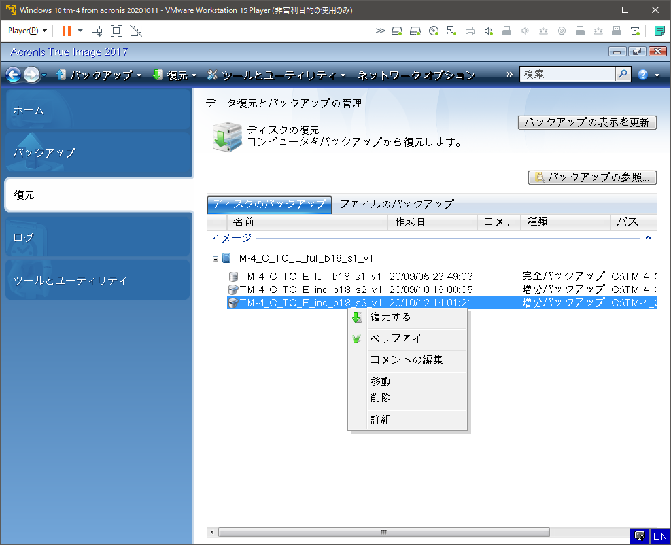
Task: Click the Send Ctrl+Alt+Del icon in VMware toolbar
Action: (x=97, y=31)
